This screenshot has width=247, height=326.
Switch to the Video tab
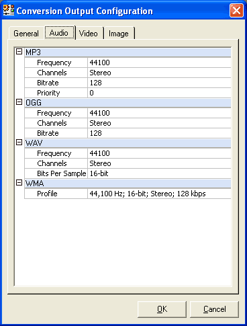coord(89,34)
